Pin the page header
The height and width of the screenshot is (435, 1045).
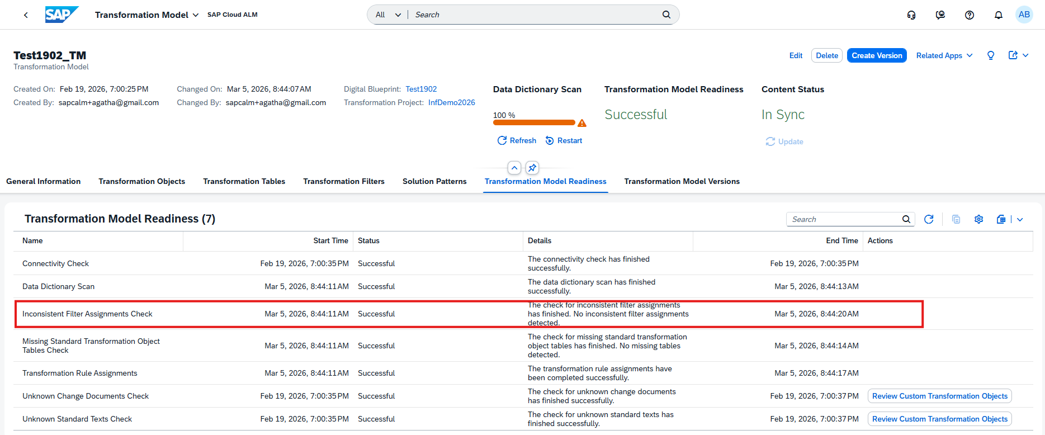point(532,168)
